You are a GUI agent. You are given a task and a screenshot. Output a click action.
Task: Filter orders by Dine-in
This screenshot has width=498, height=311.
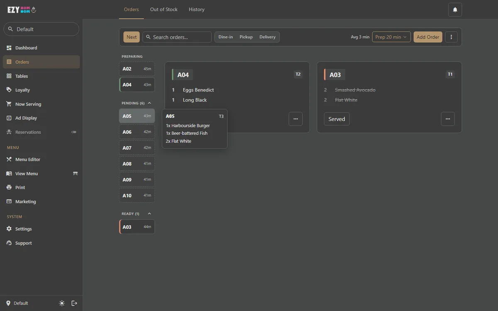click(x=226, y=37)
